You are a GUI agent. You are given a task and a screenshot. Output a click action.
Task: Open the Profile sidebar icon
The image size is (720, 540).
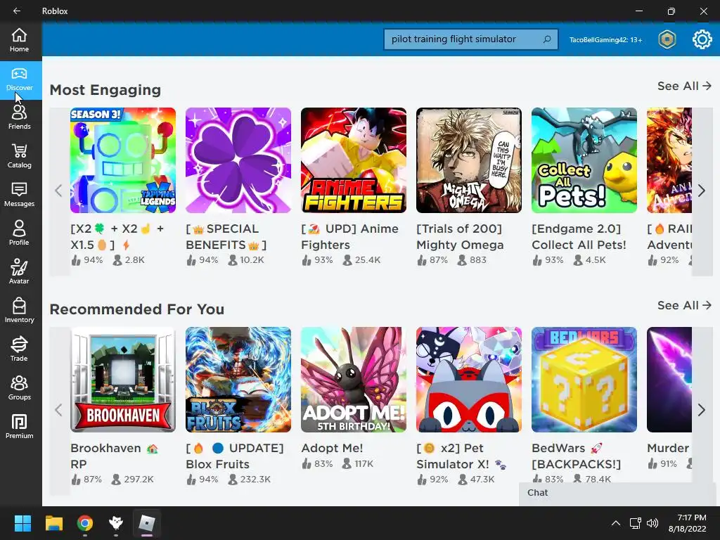(x=19, y=233)
